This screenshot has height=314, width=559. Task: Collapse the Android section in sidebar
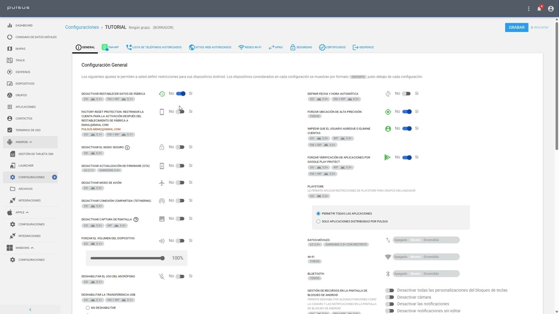click(31, 142)
